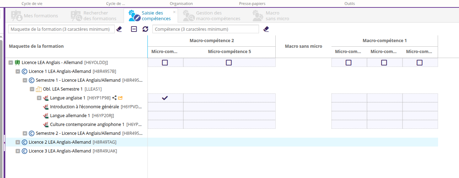459x178 pixels.
Task: Tick first Macro-compétence 2 checkbox in Licence row
Action: point(165,63)
